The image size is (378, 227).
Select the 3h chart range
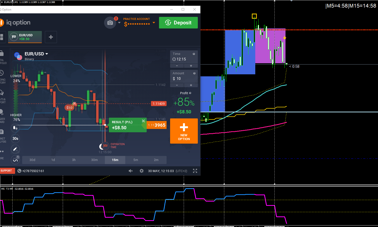click(x=74, y=160)
